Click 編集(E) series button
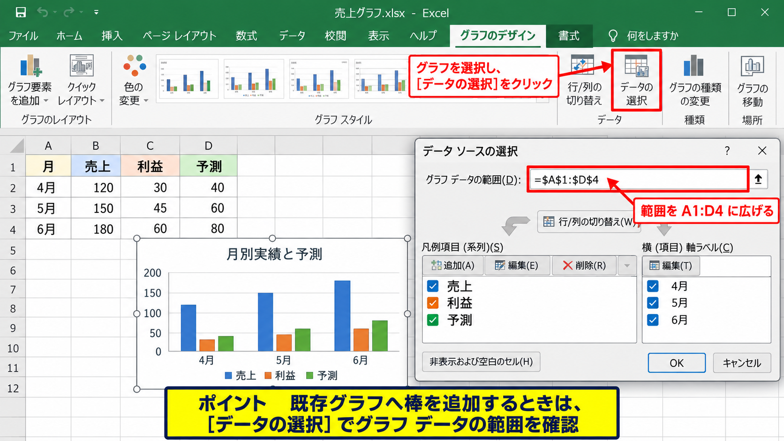Screen dimensions: 784x441 pyautogui.click(x=517, y=266)
